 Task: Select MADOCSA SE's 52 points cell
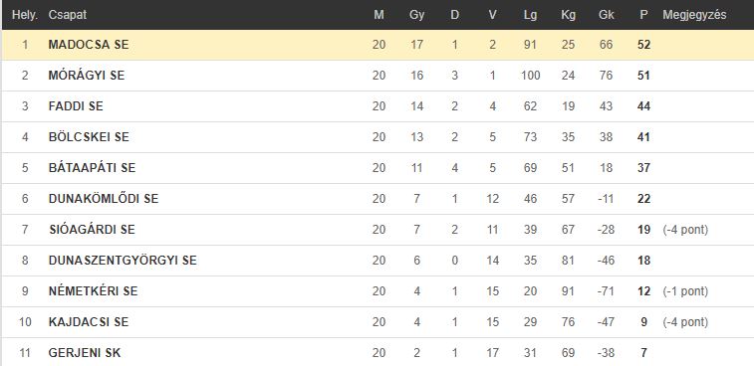tap(643, 45)
